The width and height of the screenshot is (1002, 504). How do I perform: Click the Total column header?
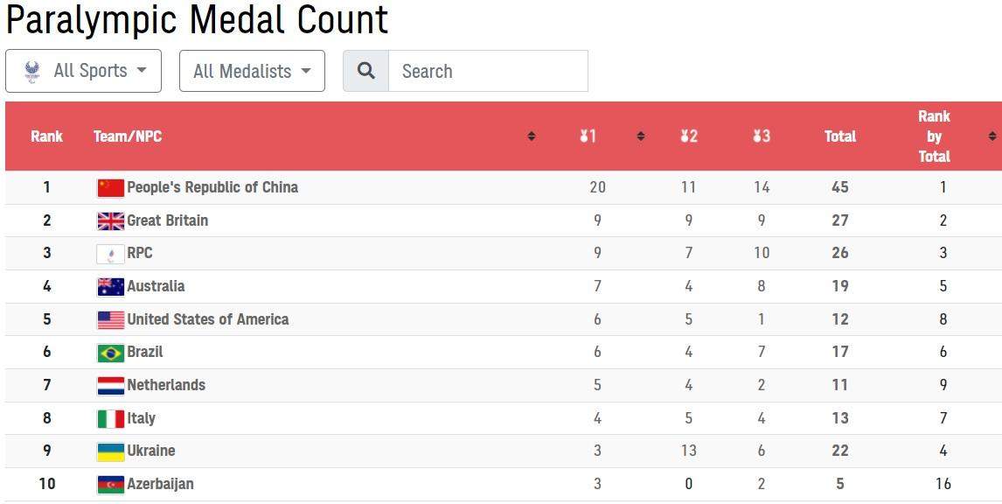click(x=839, y=136)
